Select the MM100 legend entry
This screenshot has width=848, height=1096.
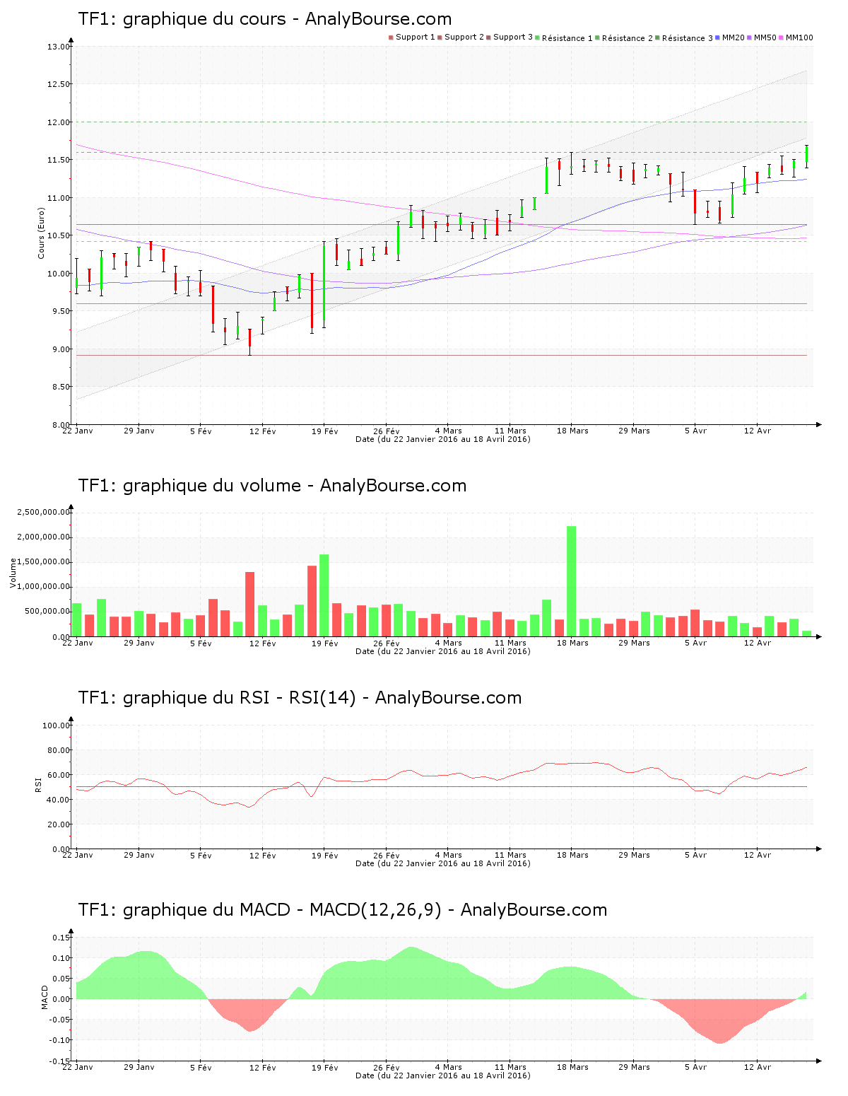click(796, 37)
